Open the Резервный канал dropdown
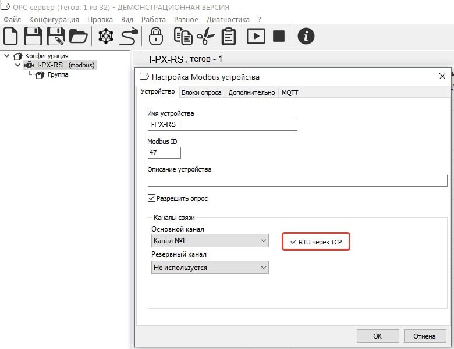 point(210,268)
